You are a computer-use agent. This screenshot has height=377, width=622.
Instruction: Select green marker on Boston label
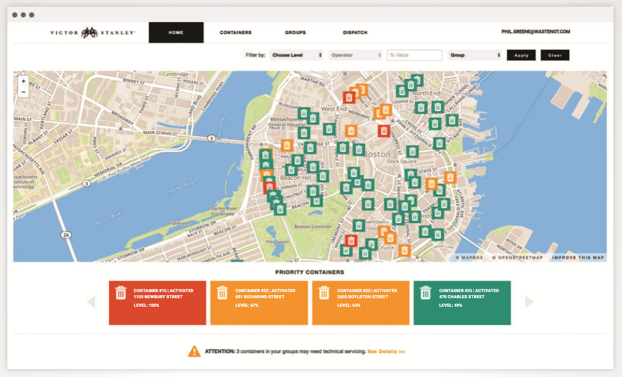358,150
